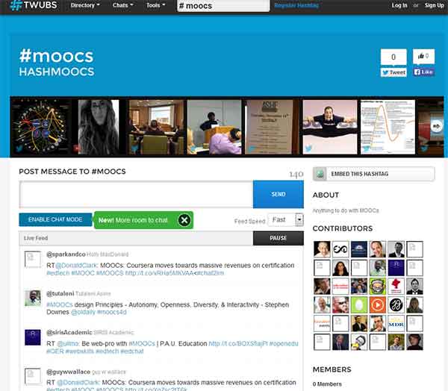Open the ASHE sign photo thumbnail

[x=272, y=127]
